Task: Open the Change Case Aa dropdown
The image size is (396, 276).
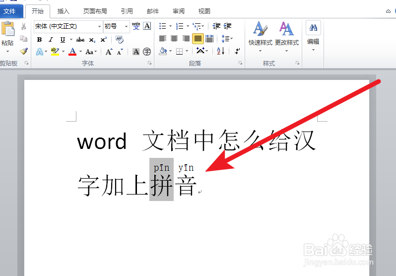Action: pos(91,52)
